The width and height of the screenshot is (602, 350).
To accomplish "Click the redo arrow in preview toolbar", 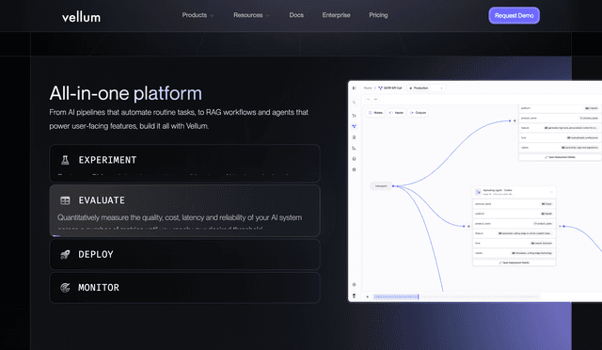I will 375,99.
